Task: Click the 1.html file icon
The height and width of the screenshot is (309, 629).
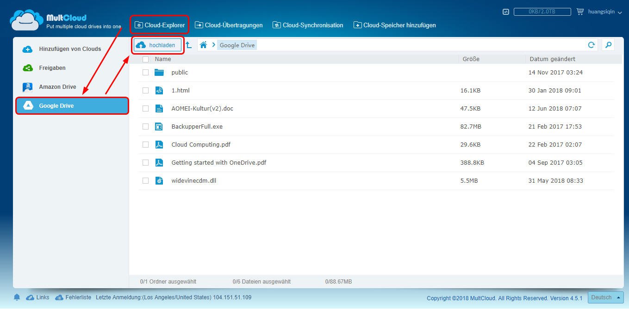Action: point(159,90)
